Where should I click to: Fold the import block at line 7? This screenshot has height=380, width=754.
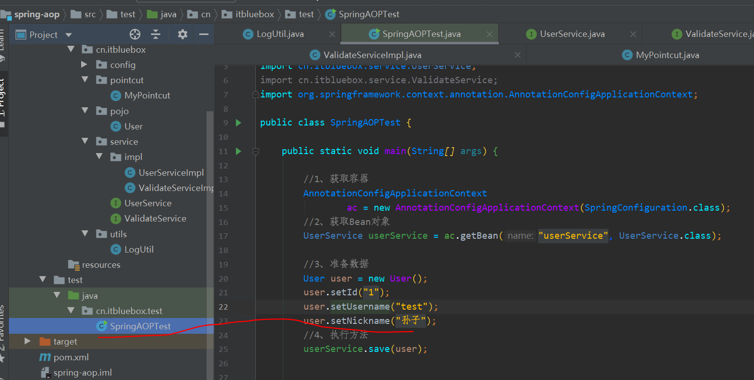pos(255,94)
